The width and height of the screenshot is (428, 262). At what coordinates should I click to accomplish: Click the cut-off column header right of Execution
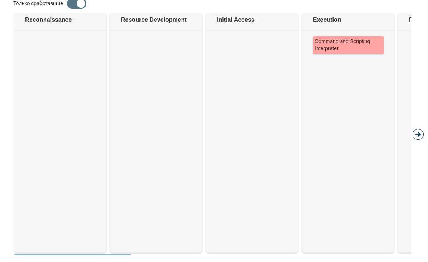pos(410,20)
